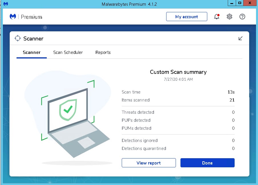
Task: Open help via the question mark icon
Action: 242,17
